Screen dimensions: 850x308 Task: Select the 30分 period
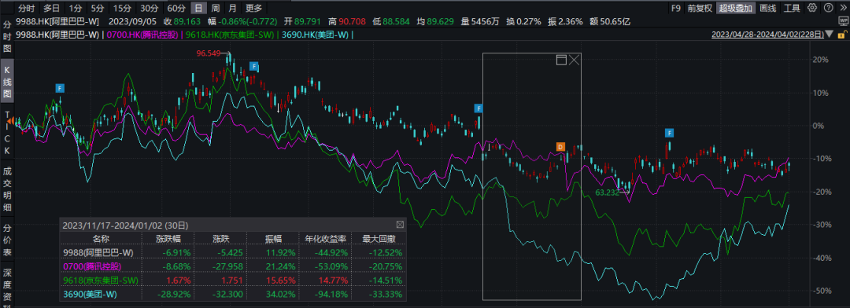(x=149, y=8)
